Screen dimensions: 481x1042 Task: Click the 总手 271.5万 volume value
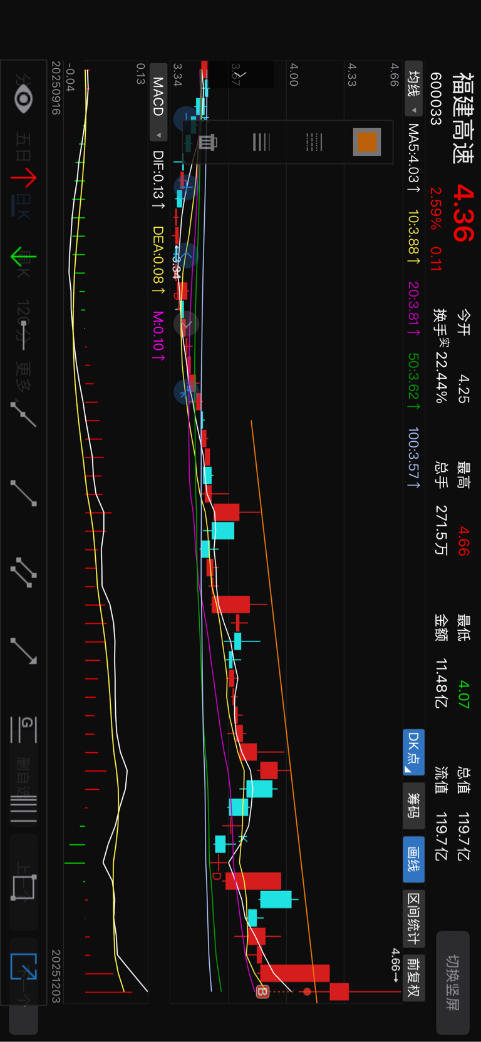coord(442,508)
